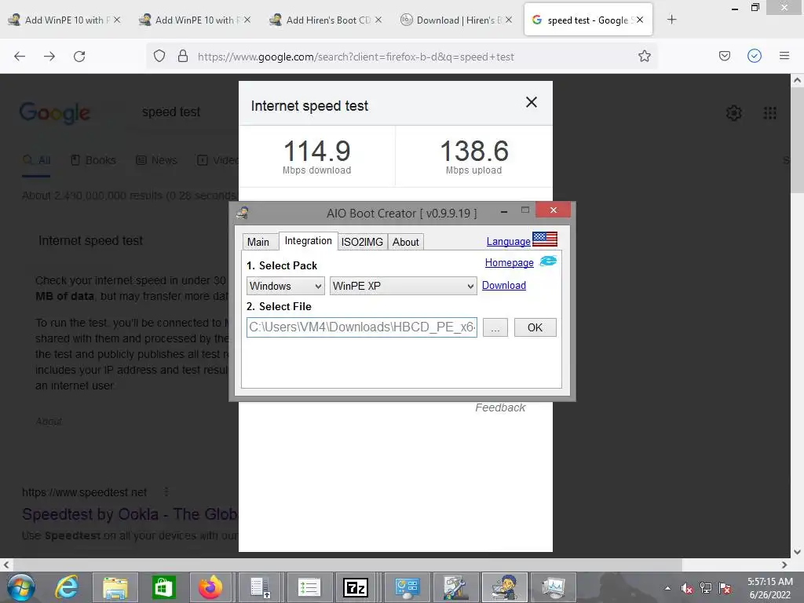Click the tracking protection shield icon
804x603 pixels.
[x=159, y=56]
